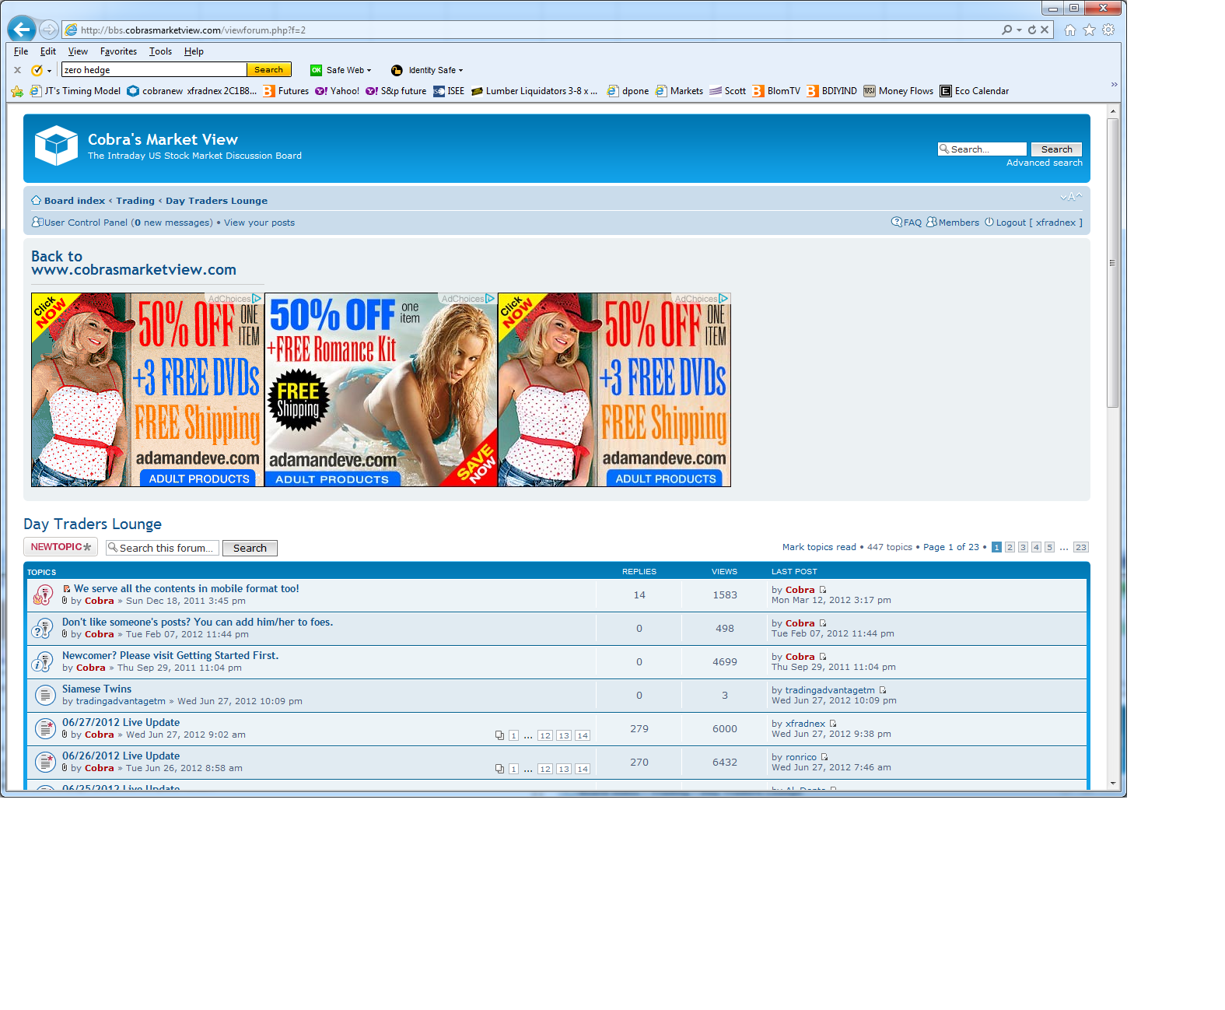Click the address bar search magnifier icon

(1007, 30)
